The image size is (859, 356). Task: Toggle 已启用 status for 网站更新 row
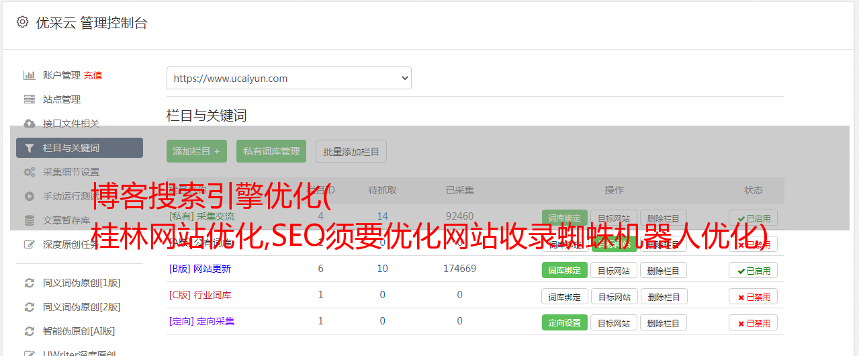click(754, 270)
